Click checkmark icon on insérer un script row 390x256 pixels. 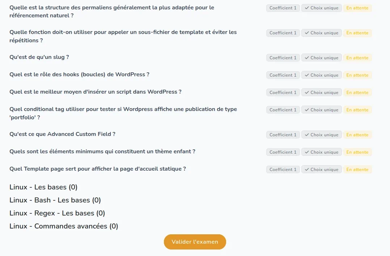point(307,93)
